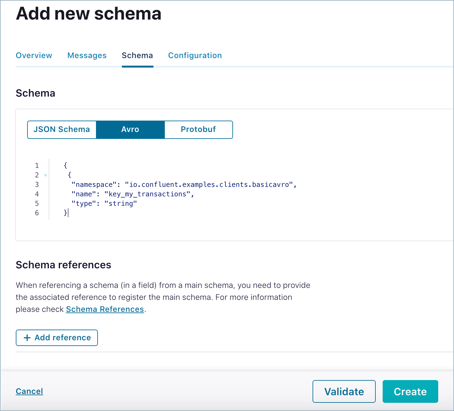Open the Overview tab
Screen dimensions: 454x411
pyautogui.click(x=34, y=56)
